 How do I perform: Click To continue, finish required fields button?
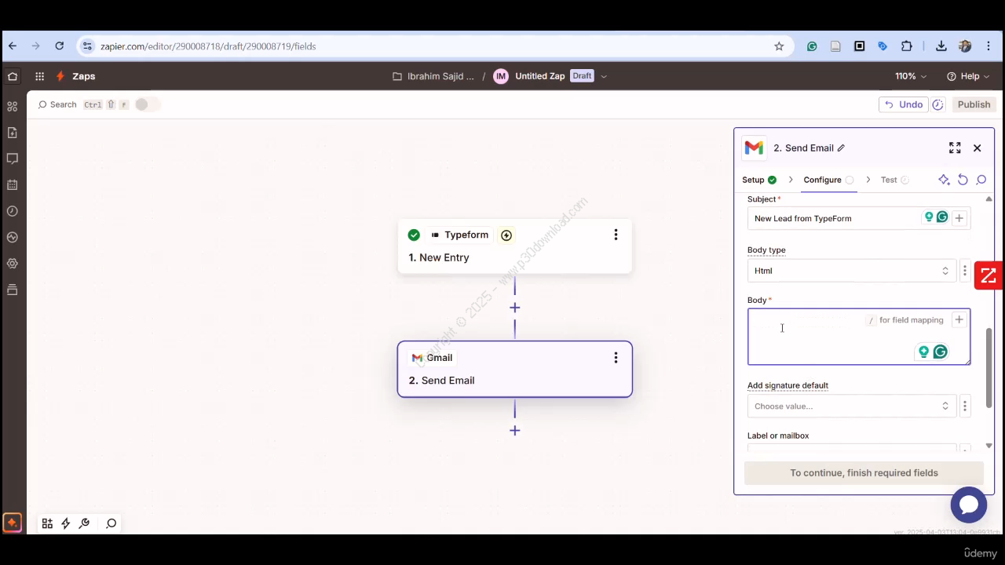coord(864,472)
